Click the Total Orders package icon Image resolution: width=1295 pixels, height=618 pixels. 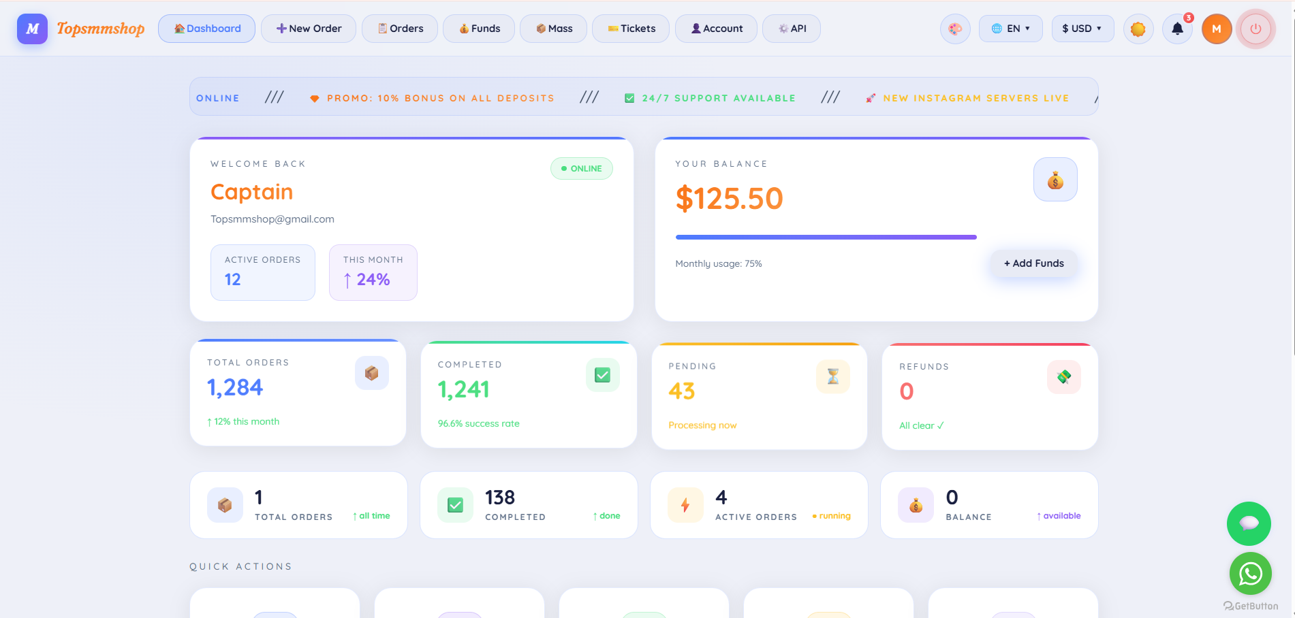[372, 373]
